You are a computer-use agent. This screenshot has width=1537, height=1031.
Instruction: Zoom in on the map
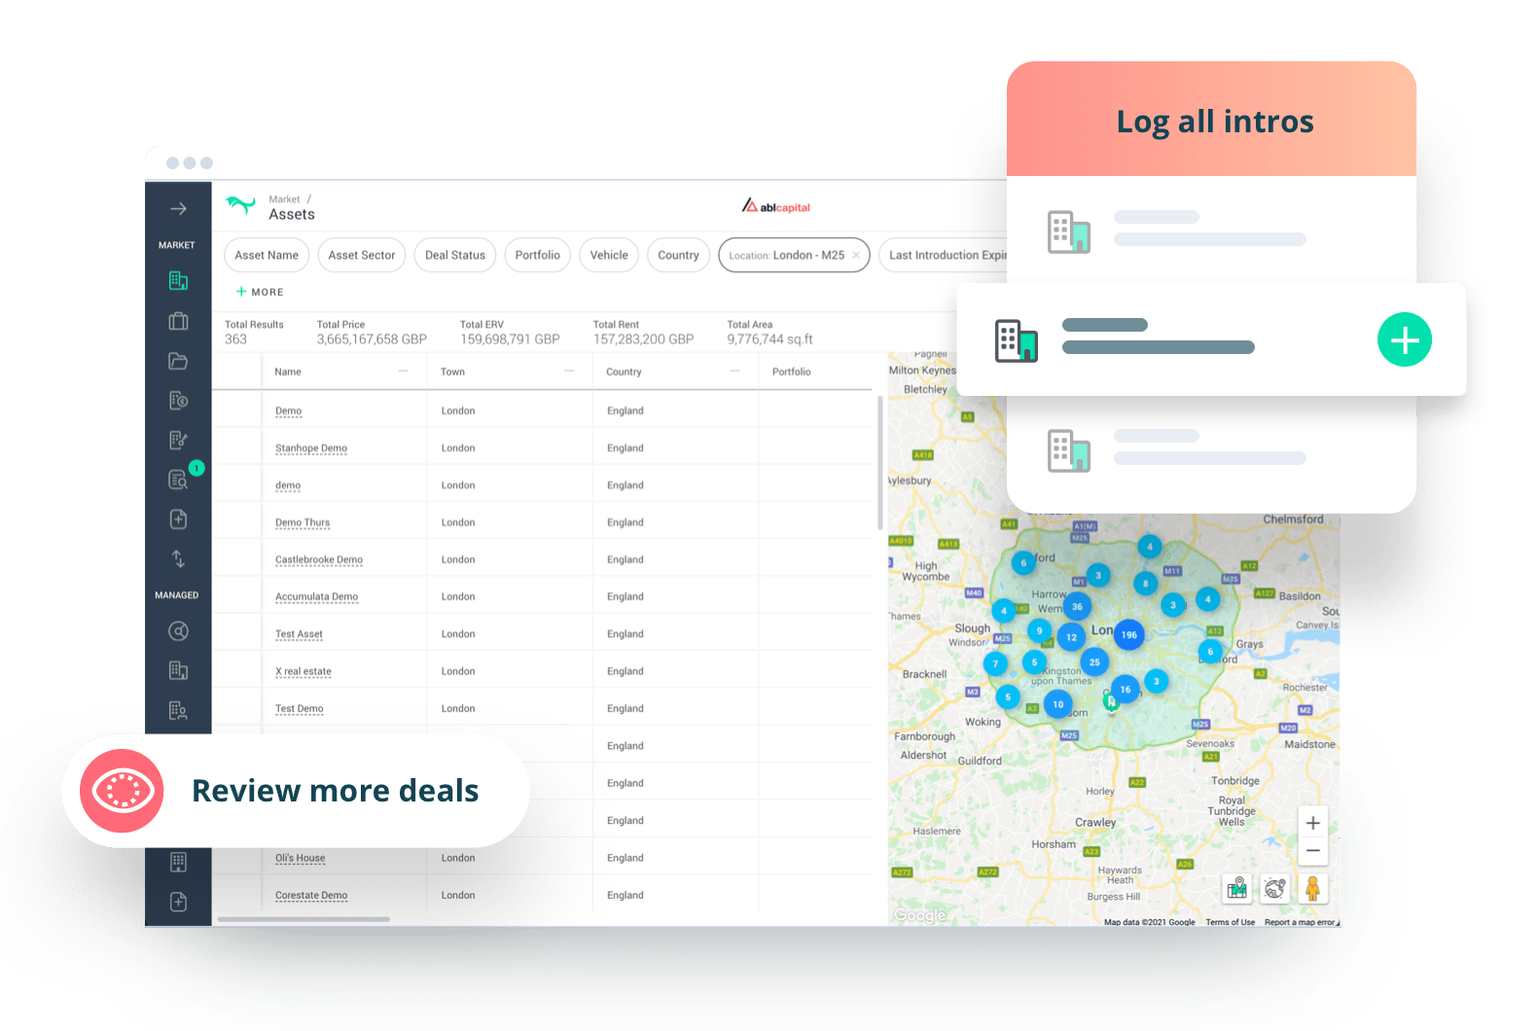point(1312,823)
